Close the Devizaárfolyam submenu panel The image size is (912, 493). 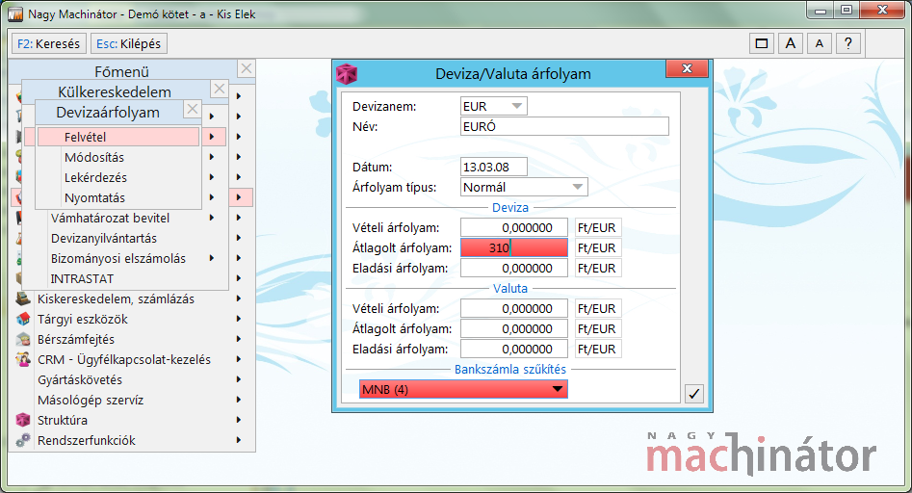192,109
